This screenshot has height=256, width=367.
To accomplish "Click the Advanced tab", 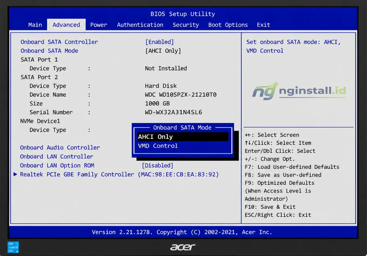I will [66, 25].
